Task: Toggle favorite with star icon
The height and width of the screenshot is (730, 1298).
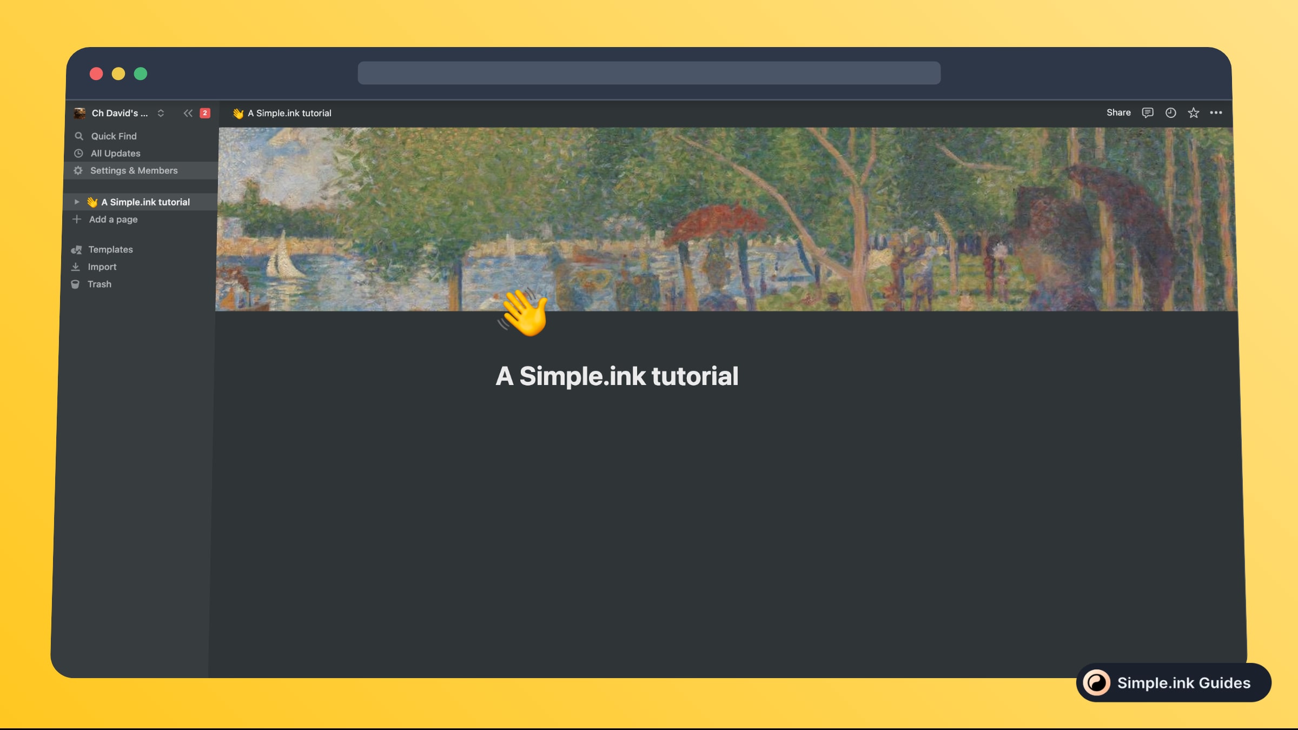Action: click(x=1193, y=112)
